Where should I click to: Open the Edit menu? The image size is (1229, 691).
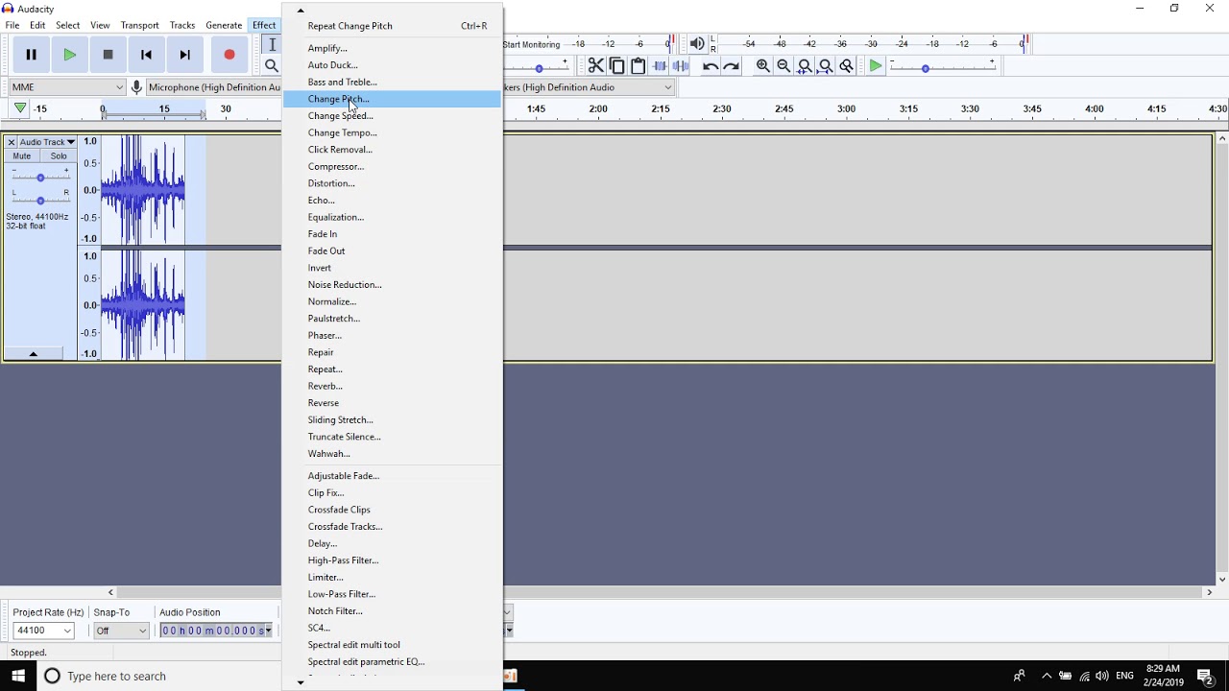point(37,26)
